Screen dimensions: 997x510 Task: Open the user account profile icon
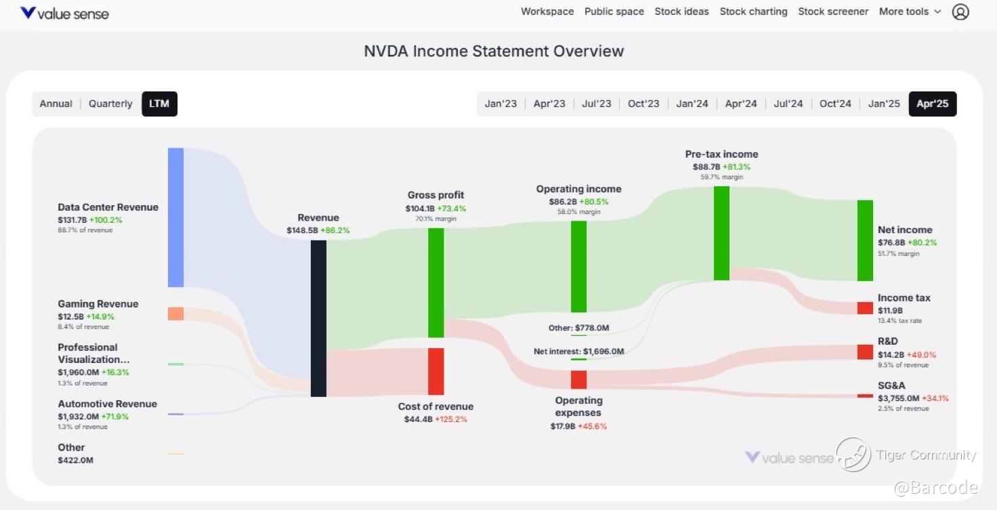pyautogui.click(x=960, y=12)
